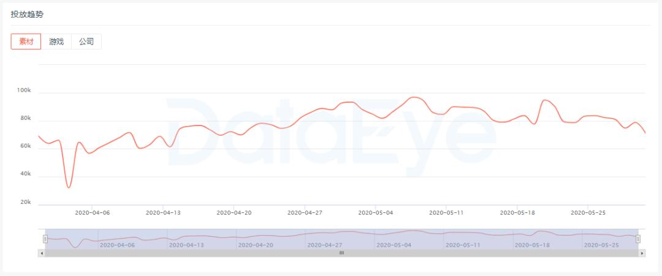
Task: Click the lowest dip point on the trend line
Action: click(x=69, y=187)
